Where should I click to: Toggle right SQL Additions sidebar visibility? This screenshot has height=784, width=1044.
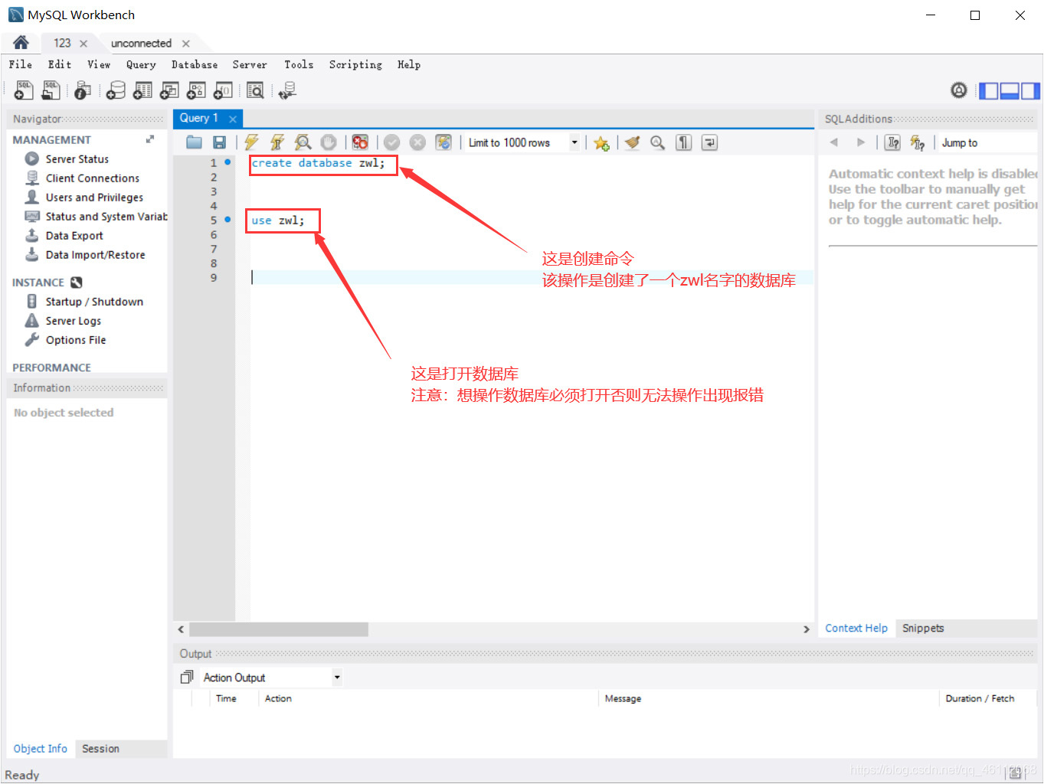(1030, 91)
